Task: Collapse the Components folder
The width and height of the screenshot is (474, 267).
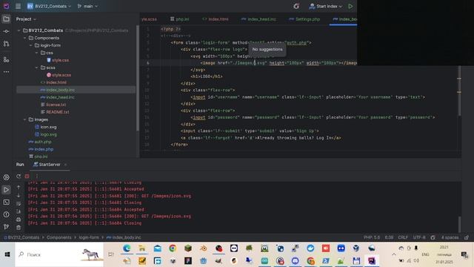Action: pyautogui.click(x=25, y=38)
